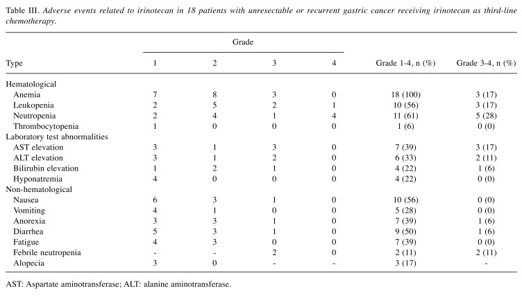Viewport: 522px width, 296px height.
Task: Click the Type column header
Action: pyautogui.click(x=14, y=63)
